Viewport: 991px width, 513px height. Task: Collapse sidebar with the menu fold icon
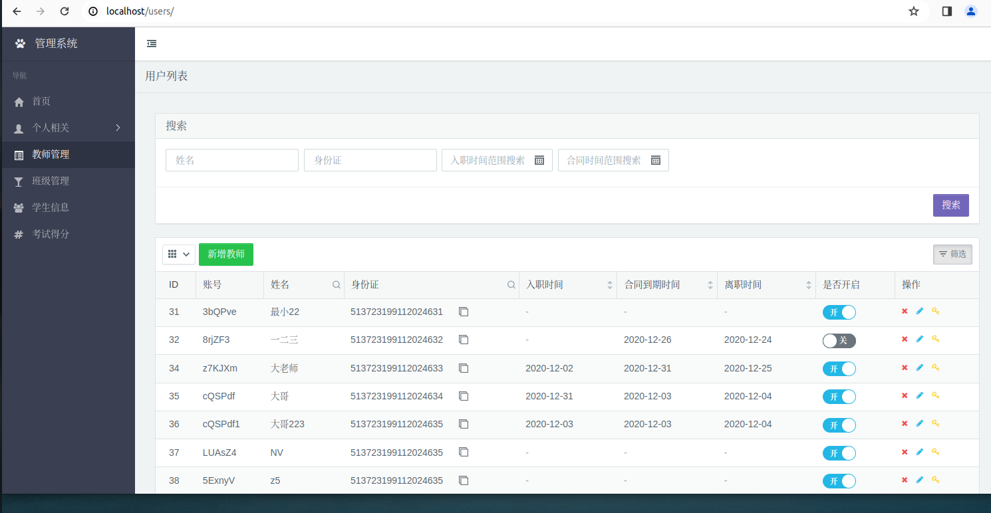152,44
